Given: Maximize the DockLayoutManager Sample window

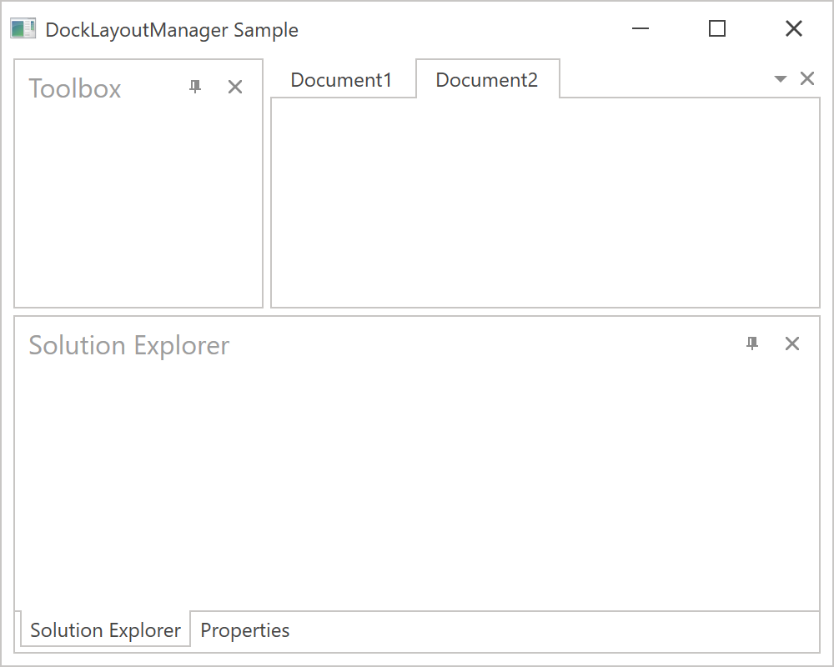Looking at the screenshot, I should pos(717,29).
